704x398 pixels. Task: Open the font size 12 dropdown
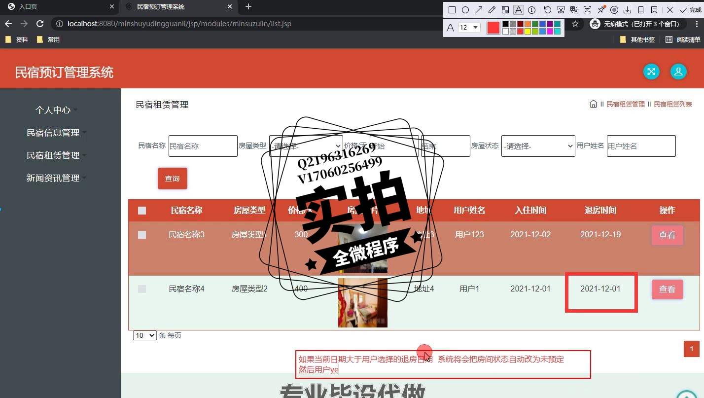click(x=469, y=28)
